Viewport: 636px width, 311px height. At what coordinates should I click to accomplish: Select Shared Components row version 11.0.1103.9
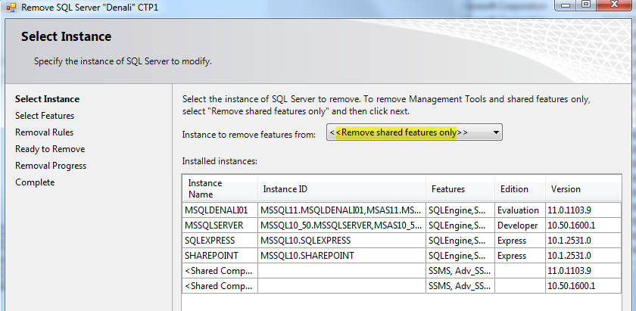[x=401, y=271]
